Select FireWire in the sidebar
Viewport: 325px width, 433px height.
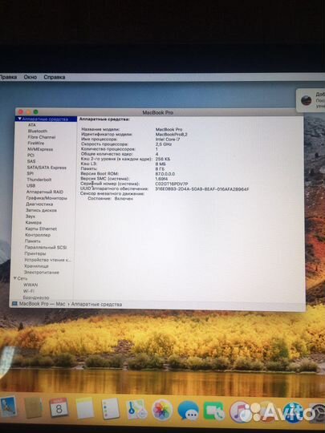pyautogui.click(x=36, y=143)
